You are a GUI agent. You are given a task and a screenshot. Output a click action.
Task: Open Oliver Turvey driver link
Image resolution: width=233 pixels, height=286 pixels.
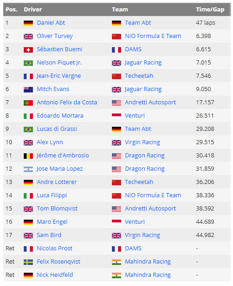click(55, 36)
